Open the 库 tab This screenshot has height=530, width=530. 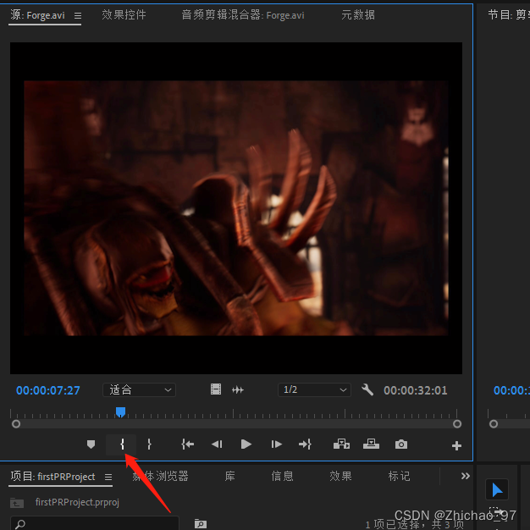click(229, 477)
